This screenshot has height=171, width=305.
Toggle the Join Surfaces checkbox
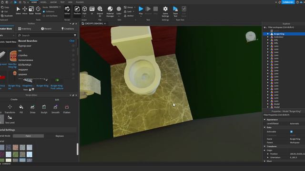point(44,16)
